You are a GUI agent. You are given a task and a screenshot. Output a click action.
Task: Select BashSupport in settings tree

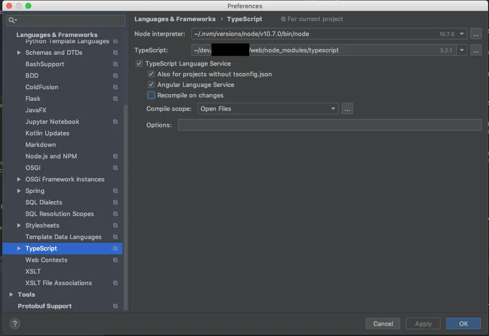click(x=45, y=64)
